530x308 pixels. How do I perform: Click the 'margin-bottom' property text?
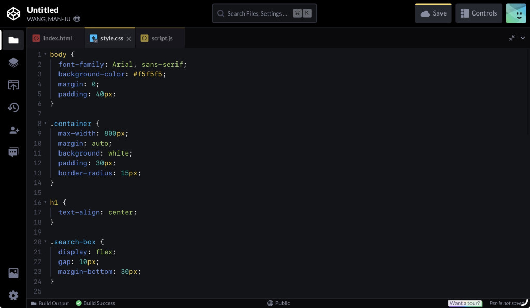coord(85,271)
